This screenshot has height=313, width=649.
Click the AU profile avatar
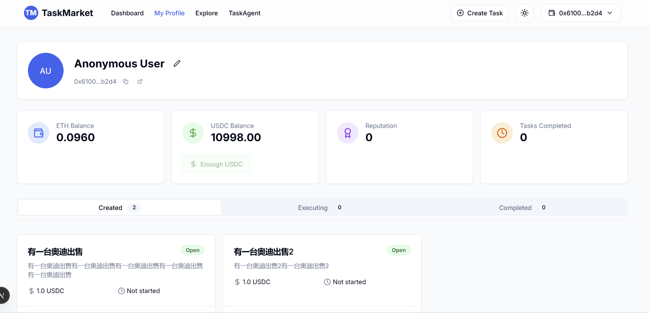pos(46,71)
